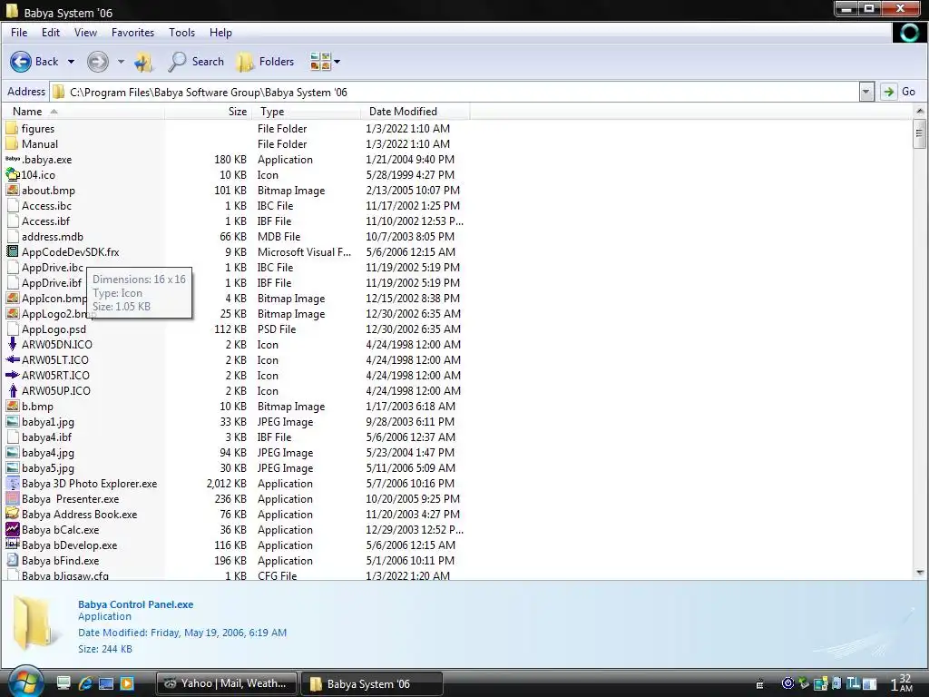Sort by the Name column header

pos(83,112)
